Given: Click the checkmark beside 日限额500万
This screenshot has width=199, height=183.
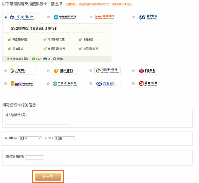Looking at the screenshot, I should (x=80, y=49).
